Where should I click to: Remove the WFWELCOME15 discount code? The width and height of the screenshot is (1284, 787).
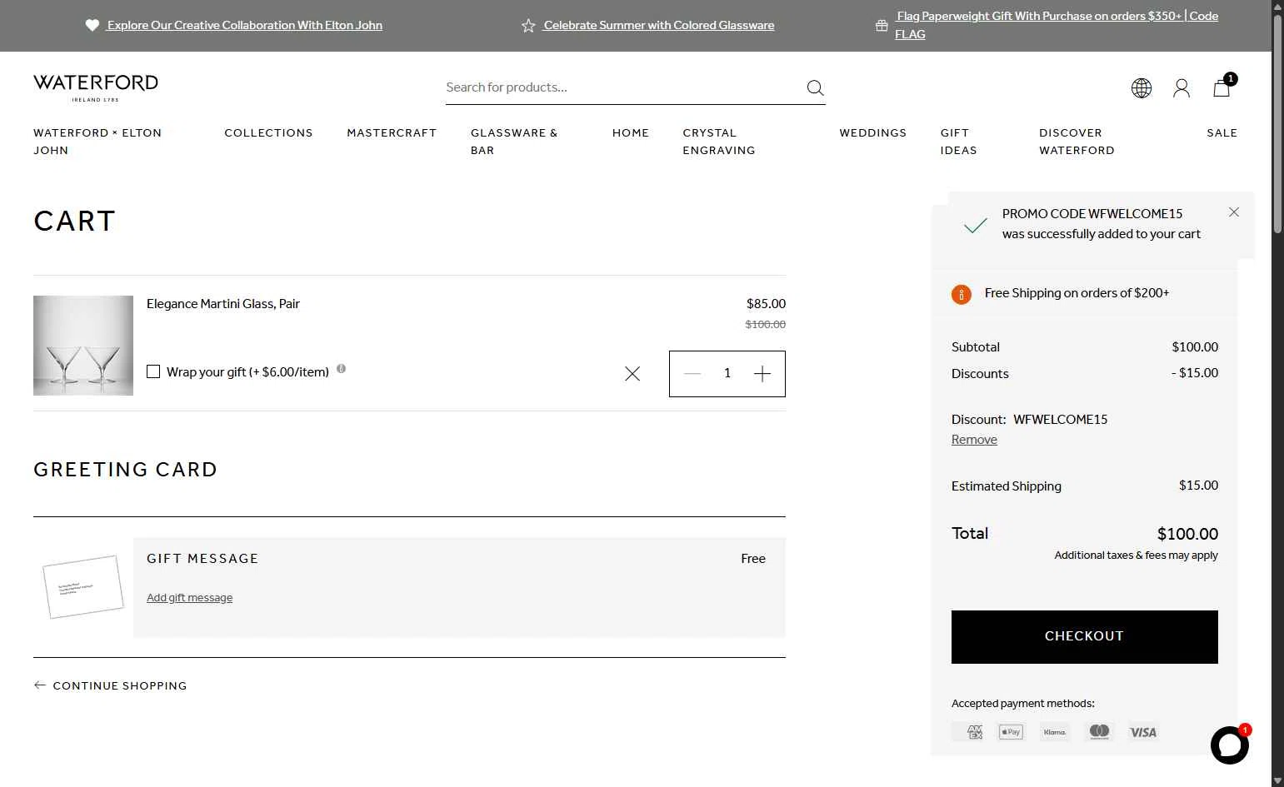(974, 440)
